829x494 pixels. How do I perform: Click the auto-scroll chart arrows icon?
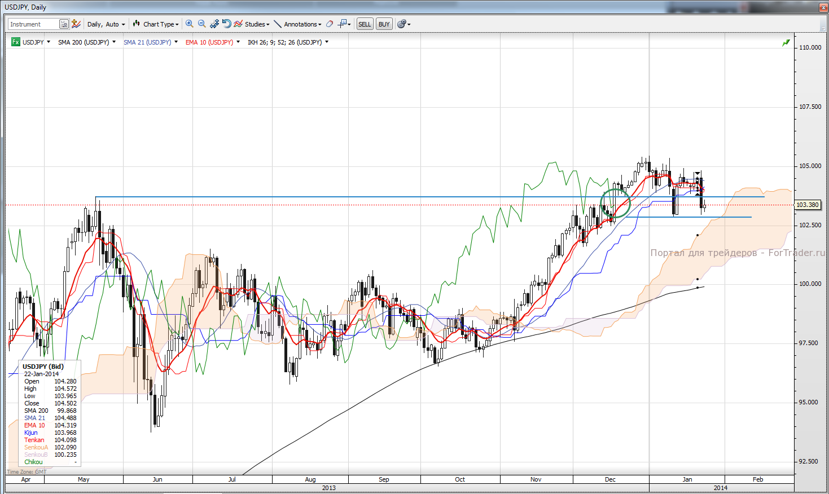214,24
